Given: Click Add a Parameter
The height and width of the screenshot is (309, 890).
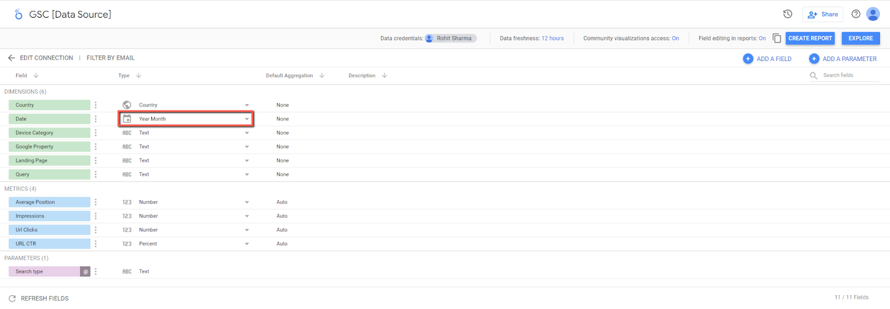Looking at the screenshot, I should click(843, 59).
